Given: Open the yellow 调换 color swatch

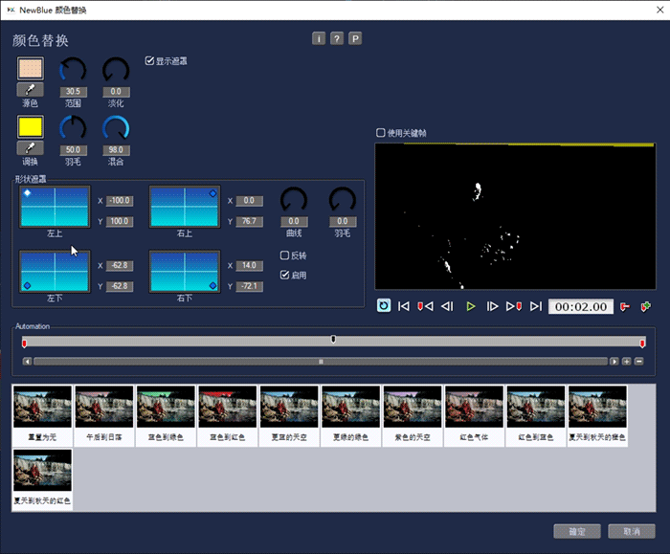Looking at the screenshot, I should [31, 126].
